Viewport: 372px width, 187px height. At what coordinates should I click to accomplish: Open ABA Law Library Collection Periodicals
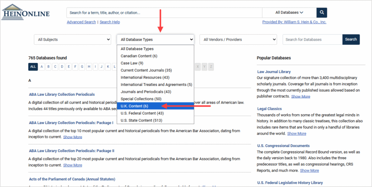coord(62,94)
